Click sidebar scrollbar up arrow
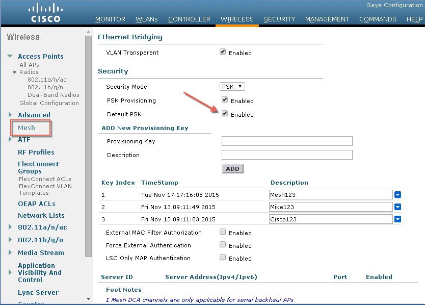Viewport: 425px width, 305px height. [88, 32]
